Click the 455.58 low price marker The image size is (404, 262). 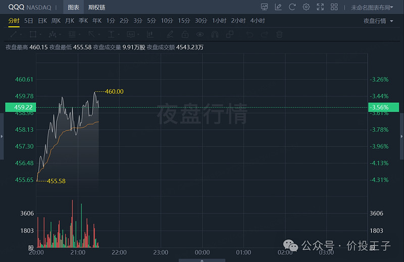pos(56,181)
